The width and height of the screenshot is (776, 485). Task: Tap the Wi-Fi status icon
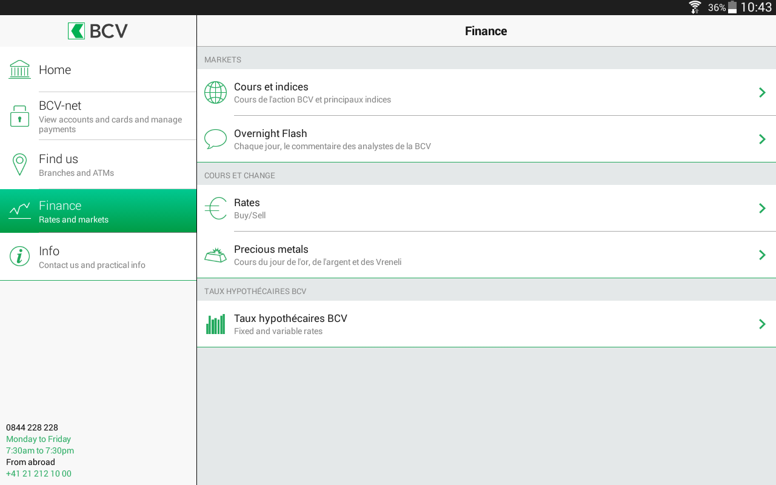click(x=695, y=7)
